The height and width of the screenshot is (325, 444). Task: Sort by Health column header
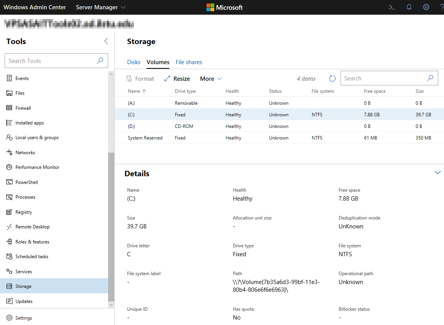[x=232, y=91]
